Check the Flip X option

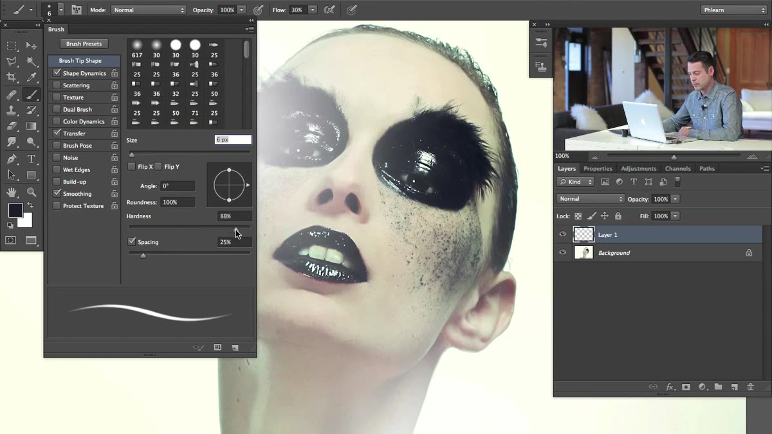[x=132, y=166]
